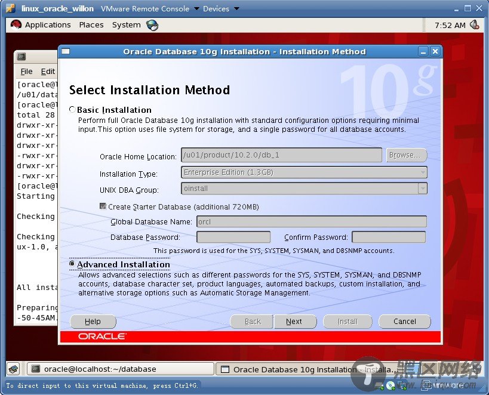The width and height of the screenshot is (489, 395).
Task: Open the VMware Remote Console dropdown
Action: click(x=197, y=8)
